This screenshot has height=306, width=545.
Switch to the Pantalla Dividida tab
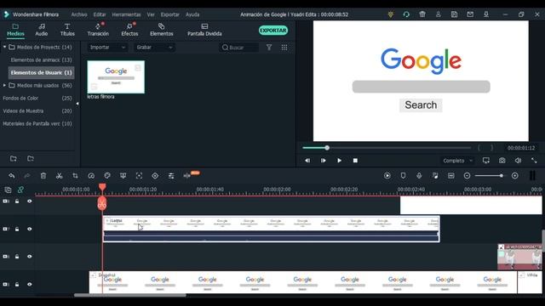pyautogui.click(x=204, y=30)
